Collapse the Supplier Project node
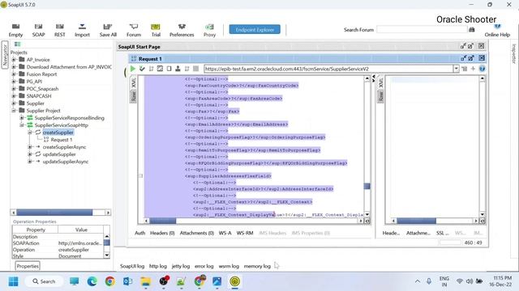519x291 pixels. pyautogui.click(x=14, y=111)
